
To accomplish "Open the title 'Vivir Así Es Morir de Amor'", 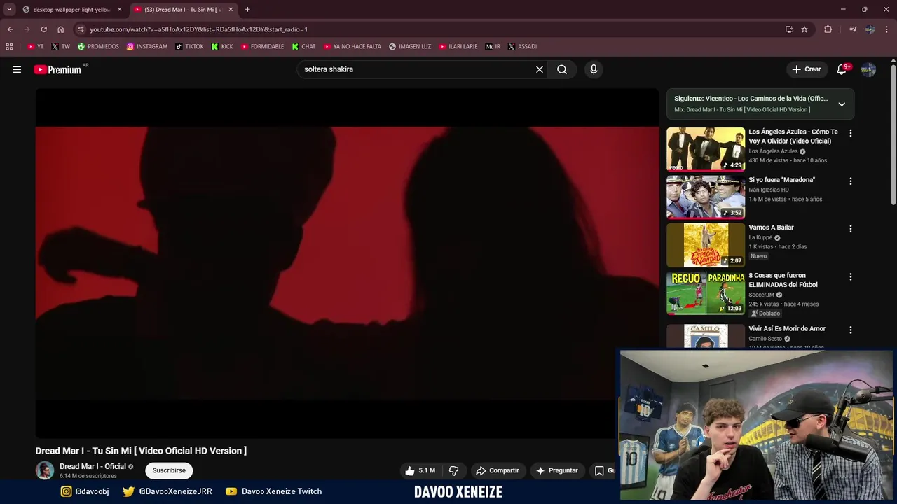I will [787, 329].
